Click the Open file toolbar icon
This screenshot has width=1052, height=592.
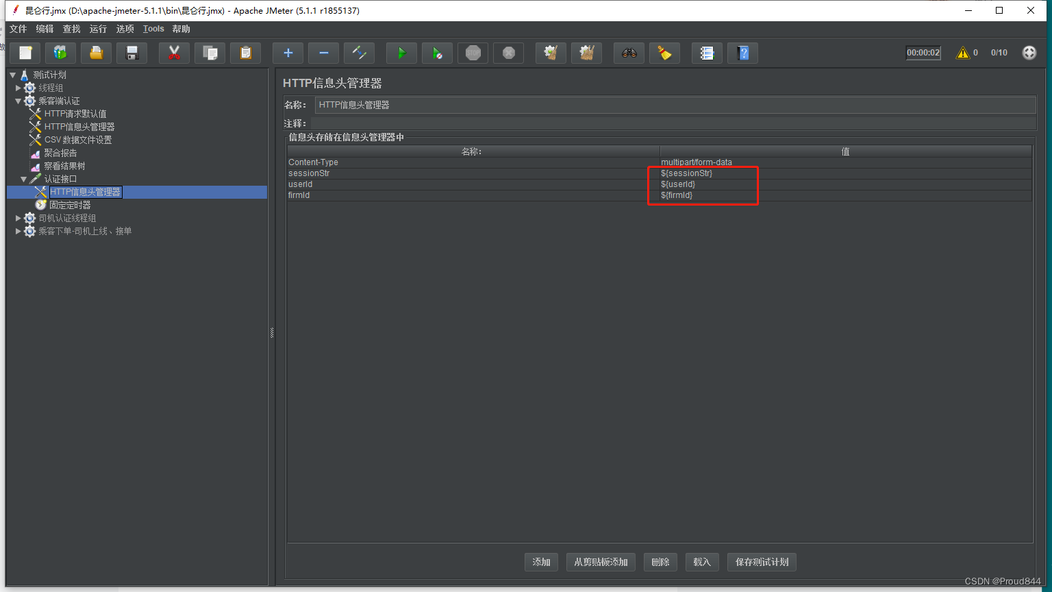(x=97, y=53)
